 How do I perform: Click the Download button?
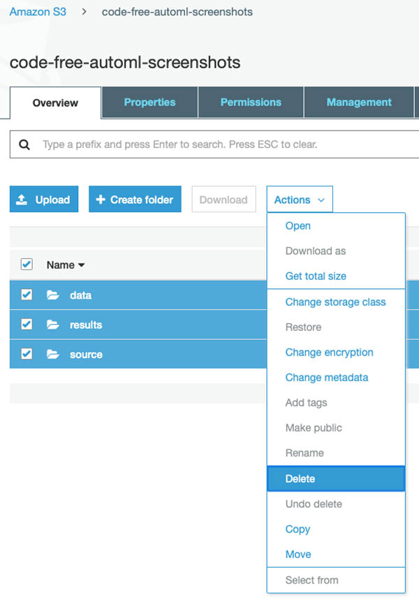pyautogui.click(x=223, y=200)
